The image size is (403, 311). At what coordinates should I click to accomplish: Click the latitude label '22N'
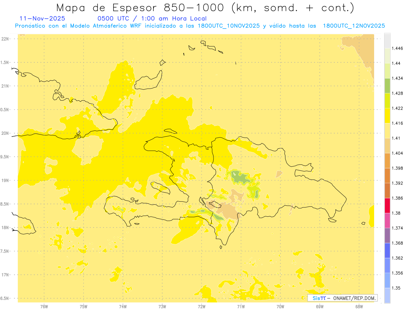click(5, 39)
